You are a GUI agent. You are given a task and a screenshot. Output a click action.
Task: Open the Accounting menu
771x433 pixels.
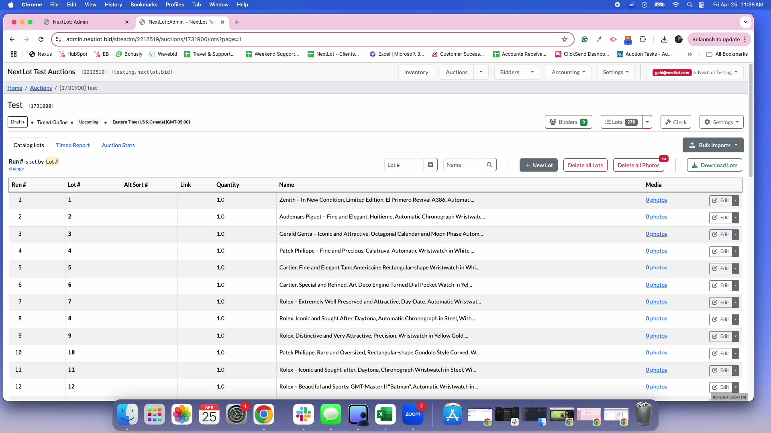(x=568, y=72)
